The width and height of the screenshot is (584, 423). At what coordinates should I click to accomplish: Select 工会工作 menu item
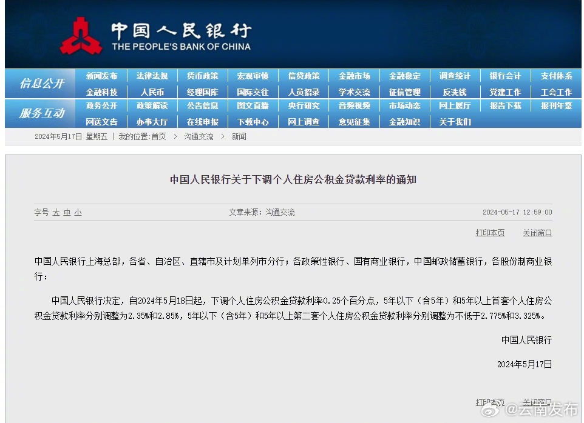click(556, 92)
